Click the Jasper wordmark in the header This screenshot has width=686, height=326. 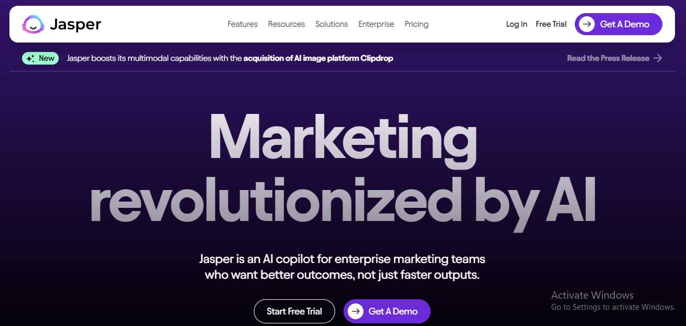click(x=76, y=25)
